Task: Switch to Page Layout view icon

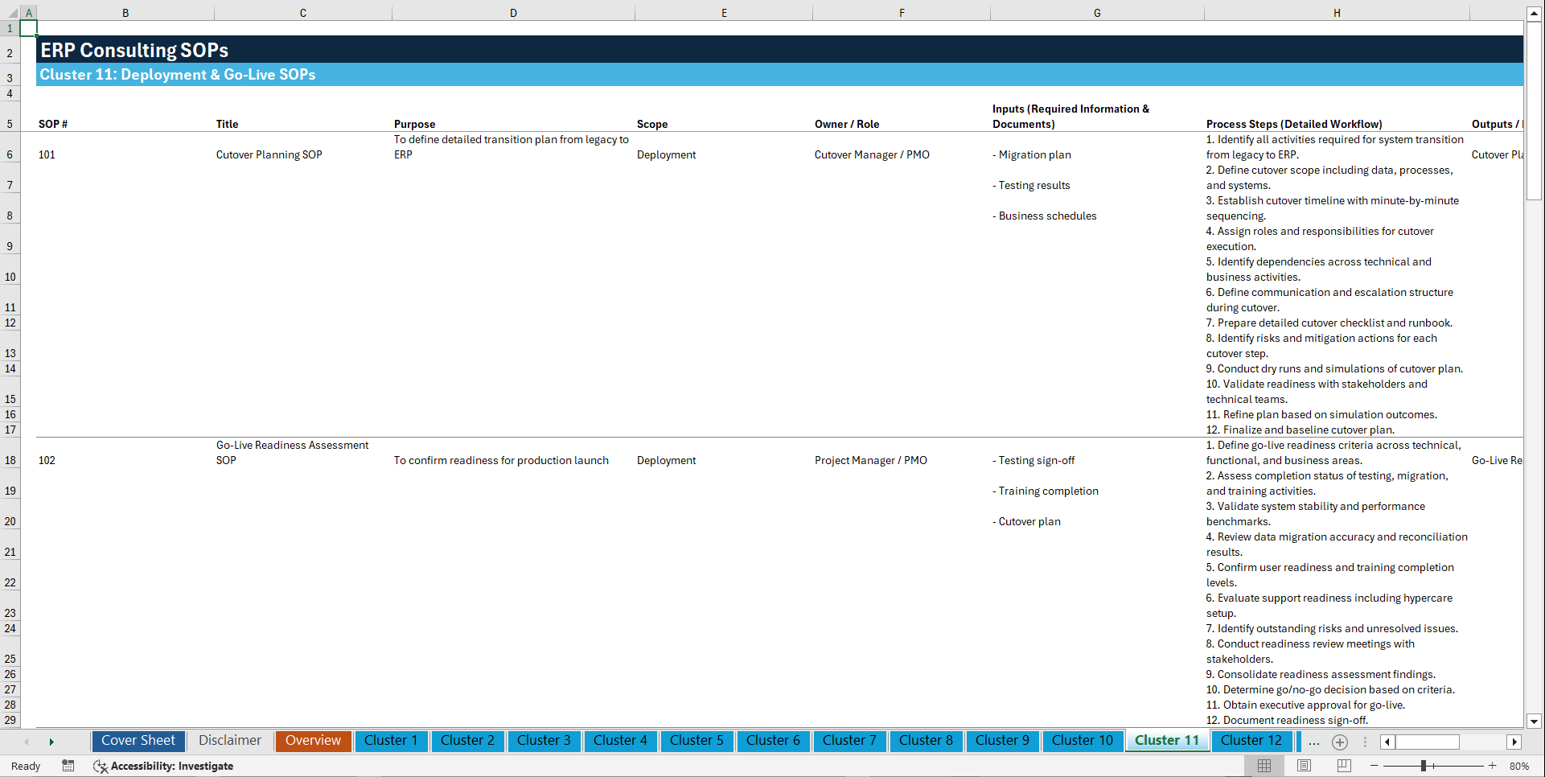Action: pyautogui.click(x=1305, y=765)
